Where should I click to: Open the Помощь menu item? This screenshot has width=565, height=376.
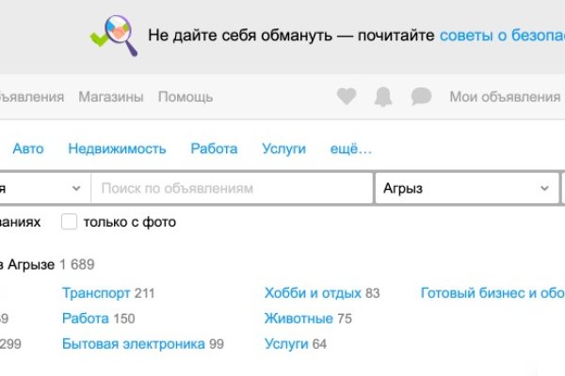point(186,97)
